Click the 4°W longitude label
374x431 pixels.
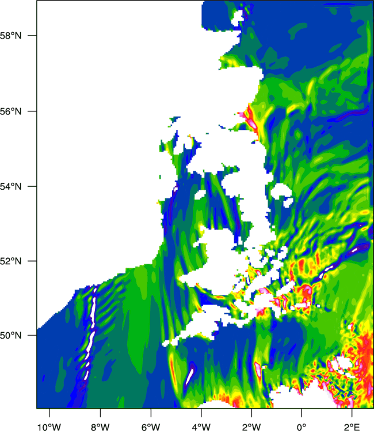click(201, 427)
